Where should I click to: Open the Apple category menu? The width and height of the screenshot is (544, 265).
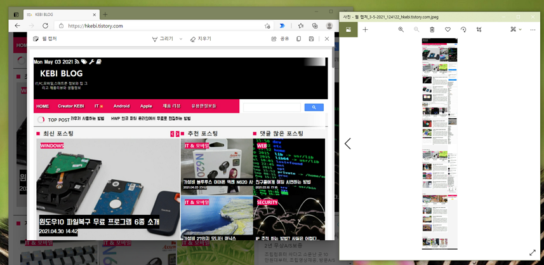(146, 106)
